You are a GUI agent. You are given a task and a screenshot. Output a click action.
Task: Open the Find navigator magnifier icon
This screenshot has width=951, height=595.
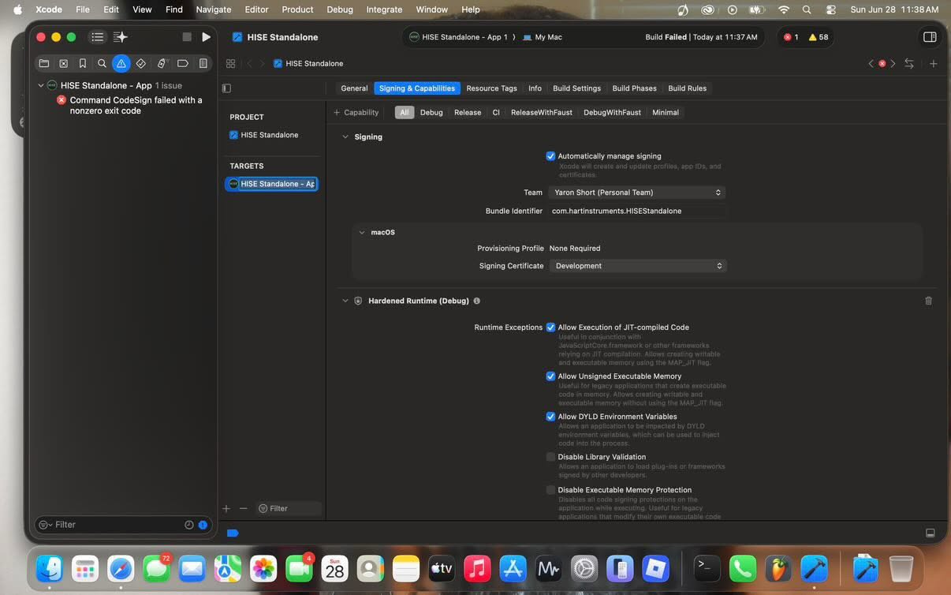[102, 63]
